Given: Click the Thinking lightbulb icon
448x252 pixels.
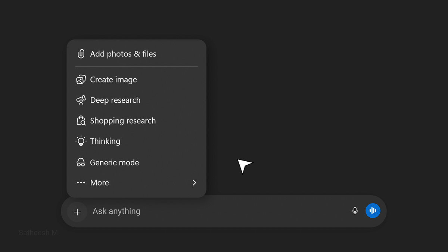Looking at the screenshot, I should pos(81,141).
